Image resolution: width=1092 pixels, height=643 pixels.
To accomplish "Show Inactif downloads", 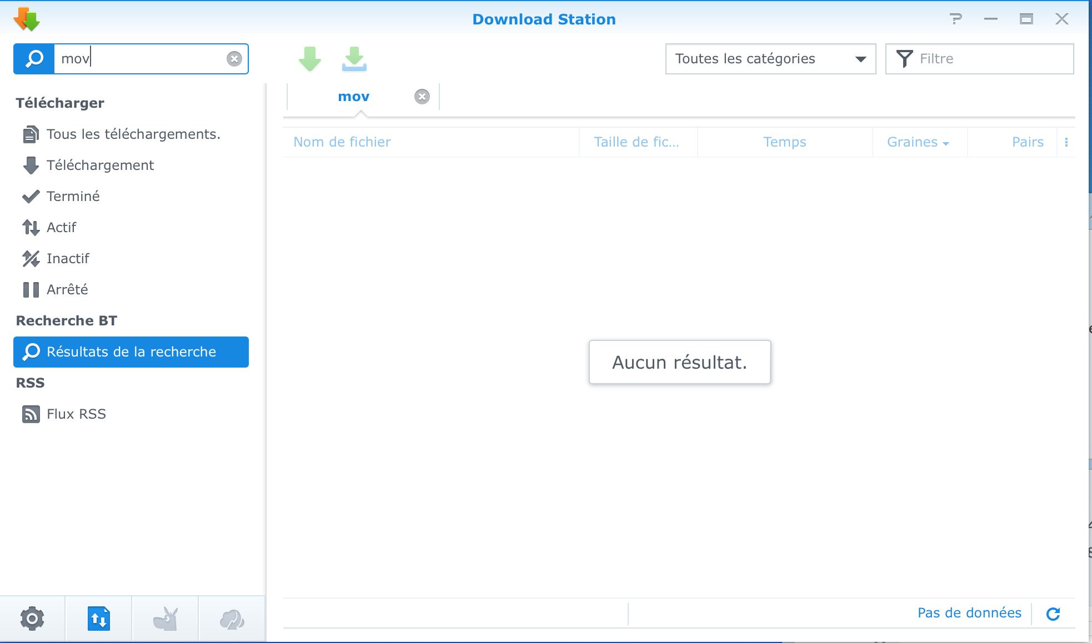I will click(131, 259).
